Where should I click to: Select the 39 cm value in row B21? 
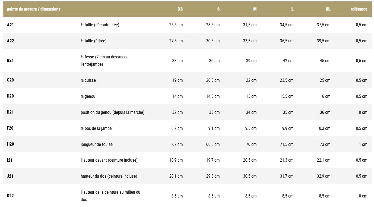pos(251,61)
